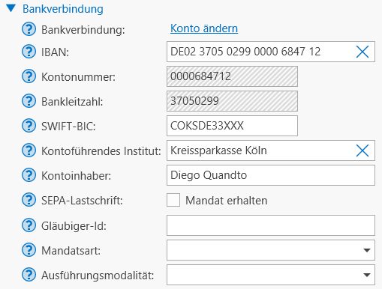Focus the SWIFT-BIC field COKSDE33XXX
Image resolution: width=382 pixels, height=289 pixels.
(x=232, y=126)
